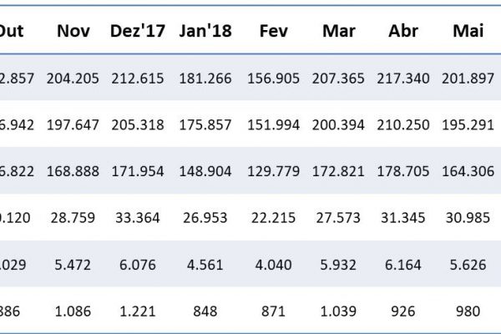Select cell containing 168.888

[73, 170]
